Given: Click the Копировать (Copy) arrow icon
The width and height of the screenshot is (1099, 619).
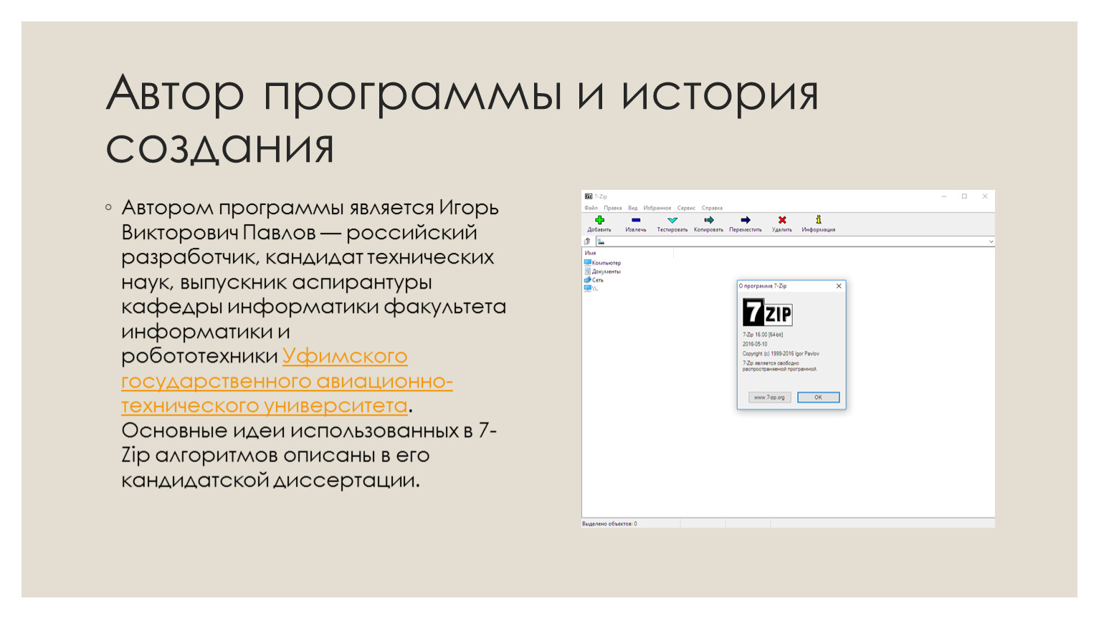Looking at the screenshot, I should click(709, 220).
